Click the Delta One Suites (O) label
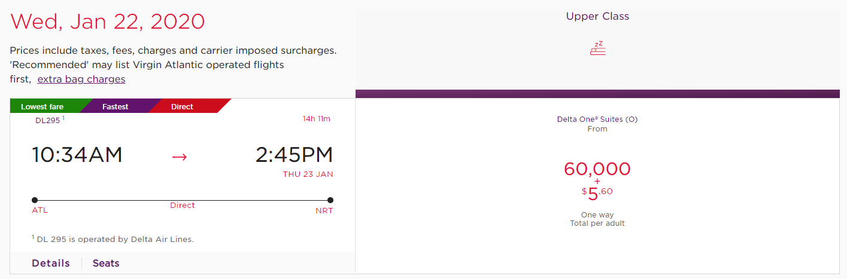 click(x=597, y=119)
